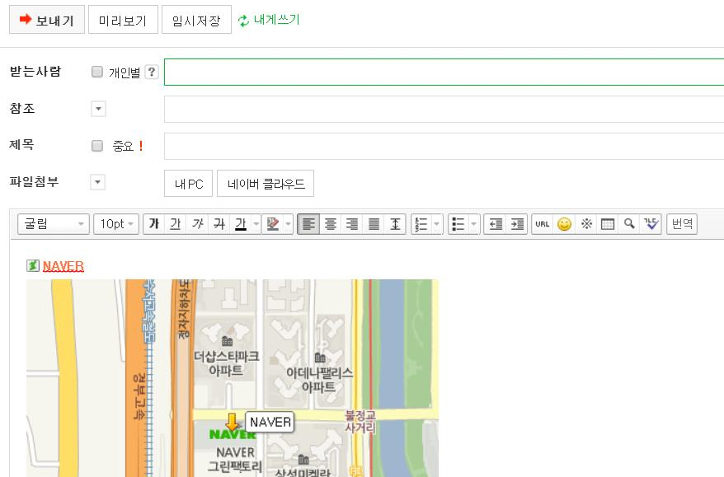Open the 굴림 font family dropdown

[x=54, y=224]
